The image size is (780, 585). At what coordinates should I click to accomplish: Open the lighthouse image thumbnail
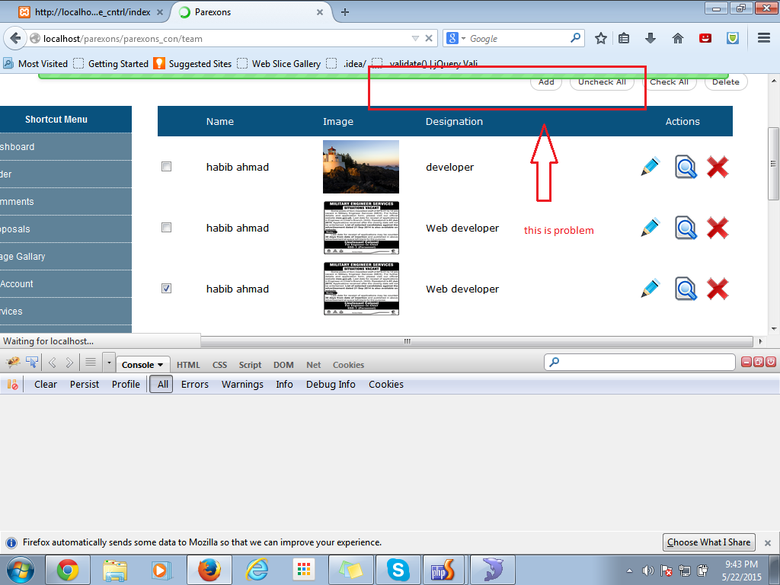(x=360, y=167)
